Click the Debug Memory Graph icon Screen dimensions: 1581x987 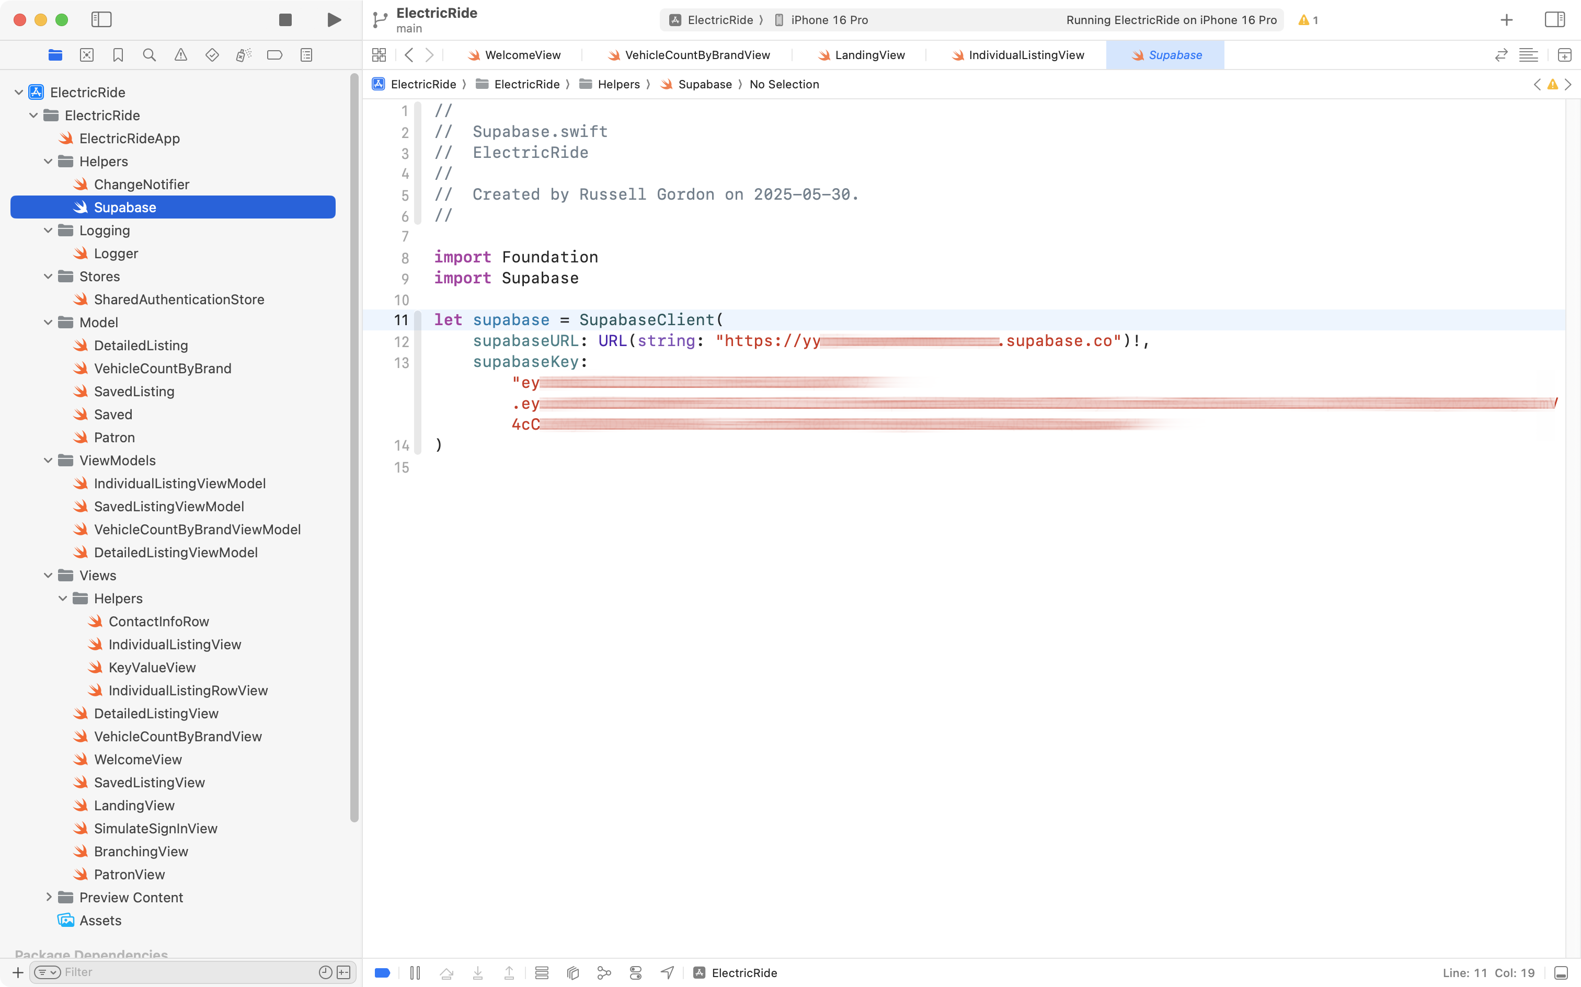coord(604,973)
